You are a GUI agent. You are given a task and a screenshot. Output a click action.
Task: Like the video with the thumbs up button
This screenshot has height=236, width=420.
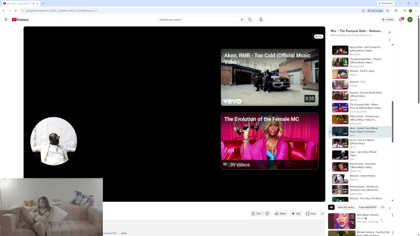[x=256, y=214]
